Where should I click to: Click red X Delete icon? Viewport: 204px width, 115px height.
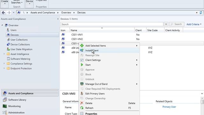coord(82,103)
